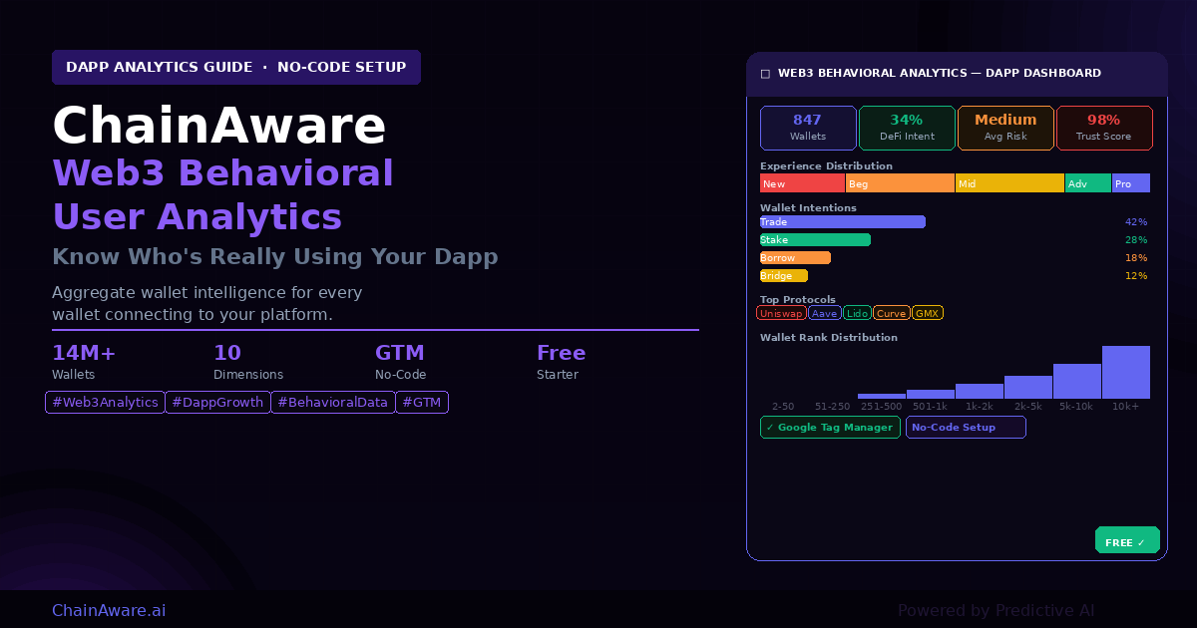Click the square icon in dashboard header
The image size is (1197, 628).
[x=765, y=74]
